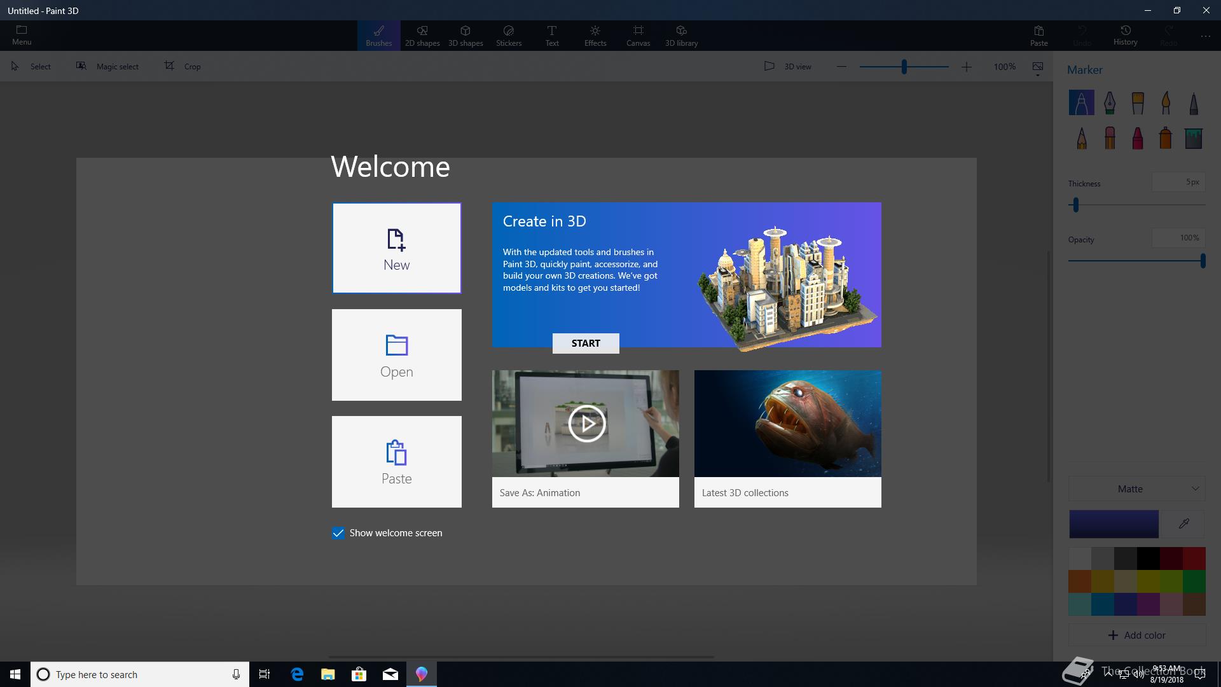Click the Paste tile on Welcome screen

click(x=397, y=462)
